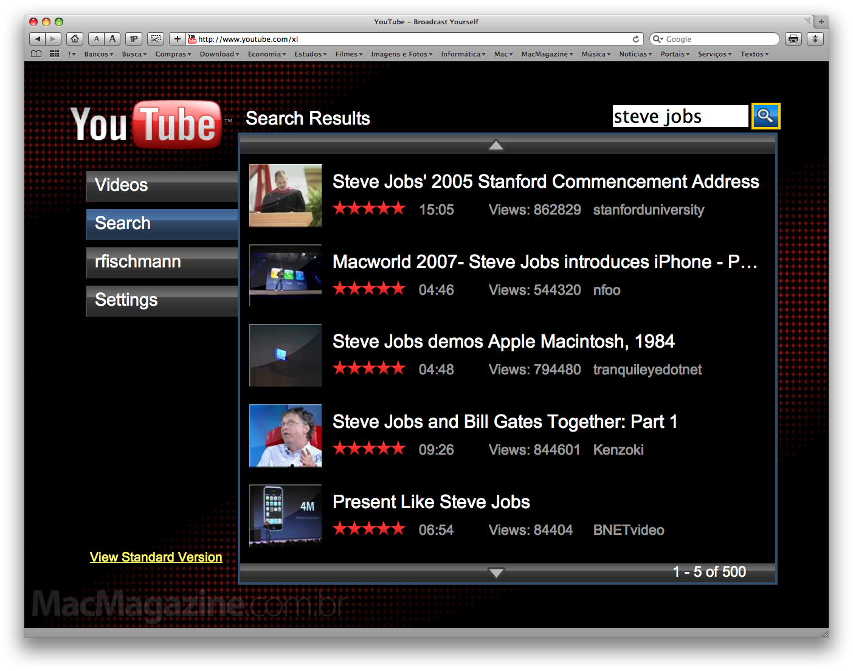Open the Top Sites grid icon
The height and width of the screenshot is (671, 853).
coord(54,54)
